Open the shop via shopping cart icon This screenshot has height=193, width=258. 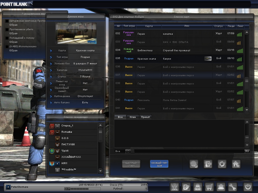tap(209, 187)
